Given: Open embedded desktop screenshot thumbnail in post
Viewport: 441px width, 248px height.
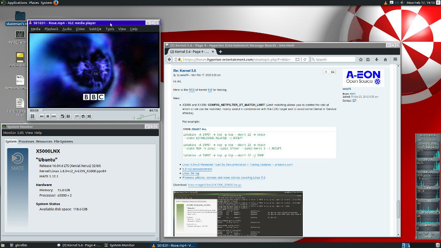Looking at the screenshot, I should (238, 214).
